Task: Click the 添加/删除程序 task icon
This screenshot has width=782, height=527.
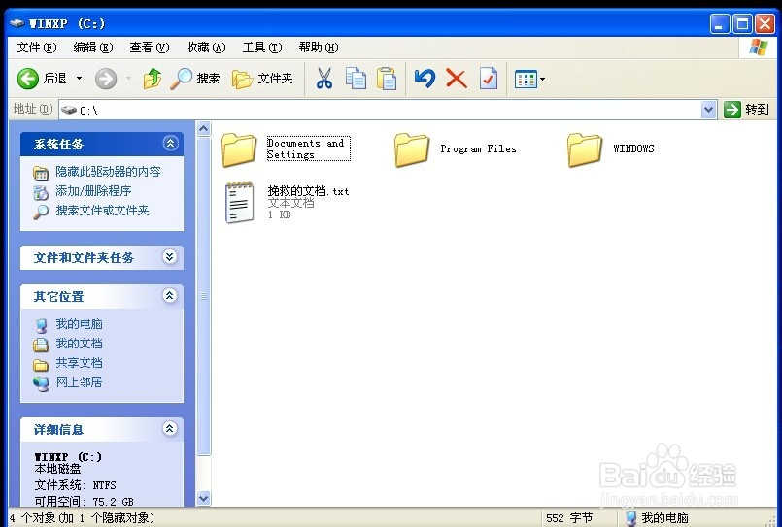Action: [41, 192]
